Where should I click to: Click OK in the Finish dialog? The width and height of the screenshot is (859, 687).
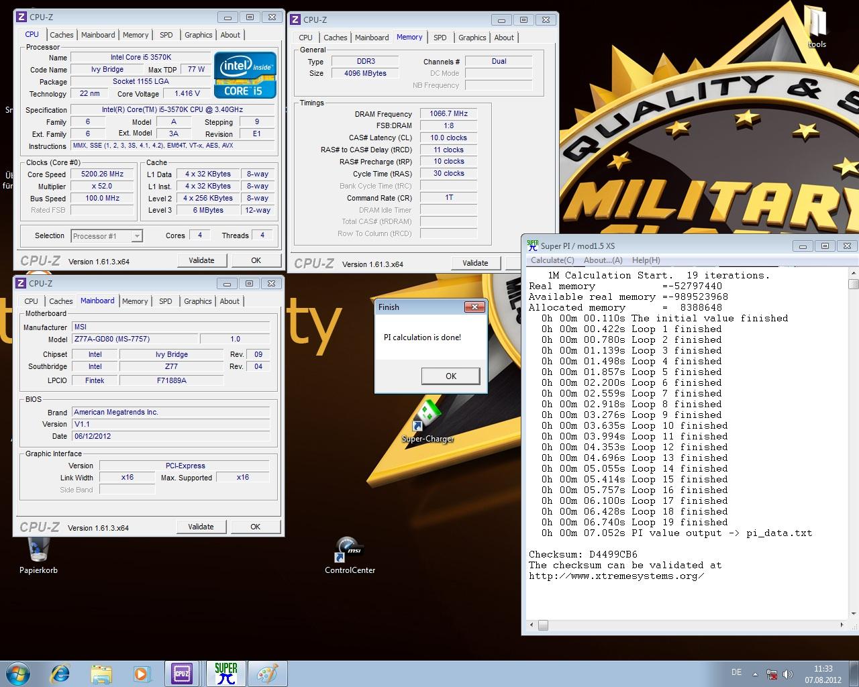451,376
